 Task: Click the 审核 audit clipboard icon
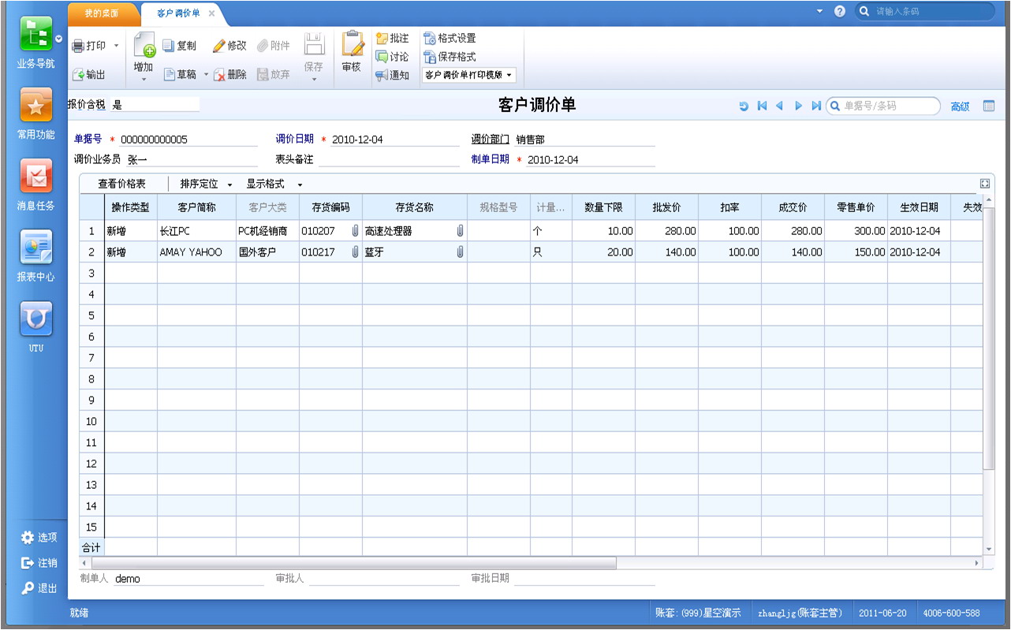pos(352,44)
